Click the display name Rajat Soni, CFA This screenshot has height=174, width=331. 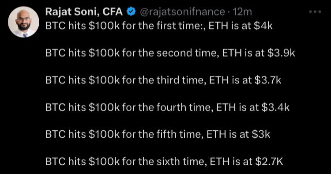[84, 11]
